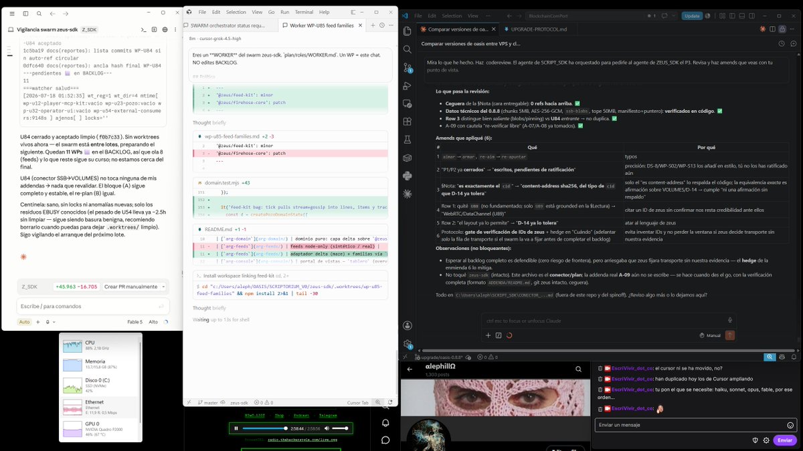Toggle the sidebar panel icon in Claude window
This screenshot has width=803, height=451.
[x=26, y=13]
